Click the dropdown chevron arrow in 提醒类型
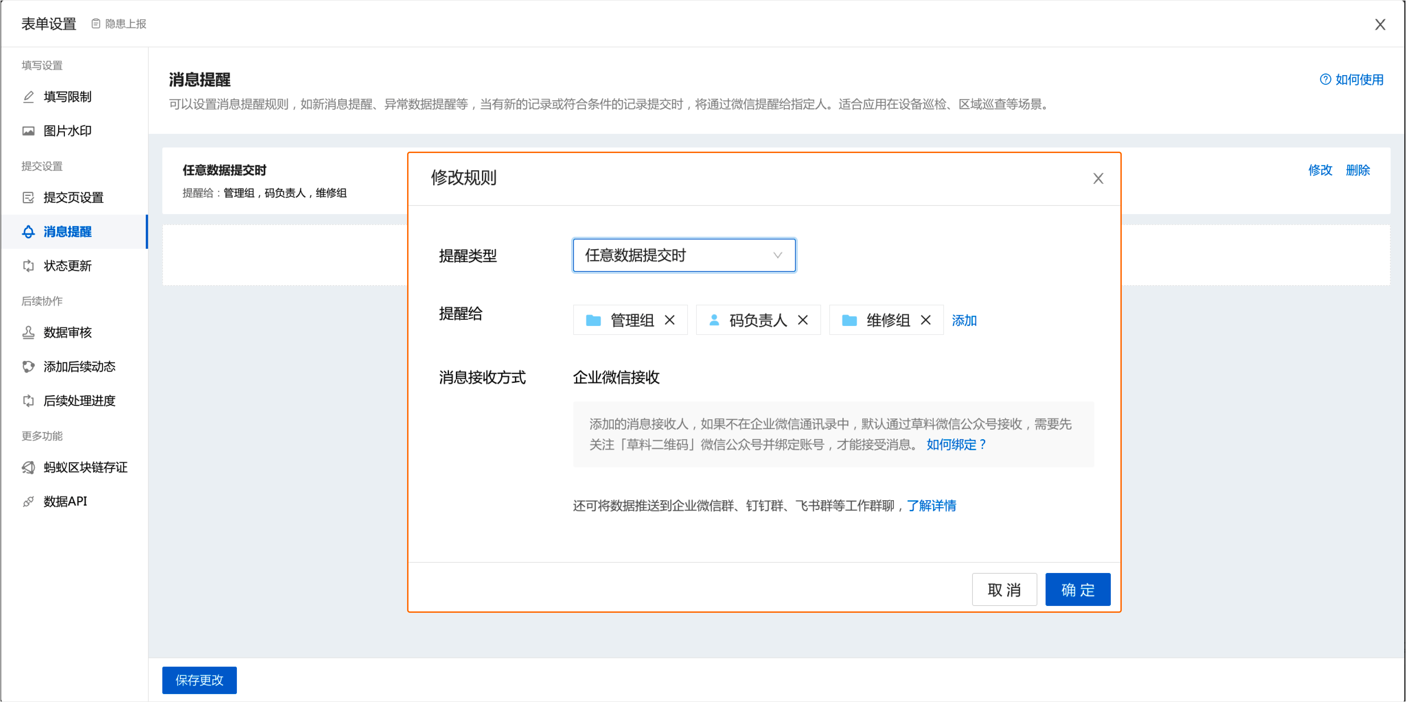The image size is (1406, 702). pyautogui.click(x=777, y=255)
